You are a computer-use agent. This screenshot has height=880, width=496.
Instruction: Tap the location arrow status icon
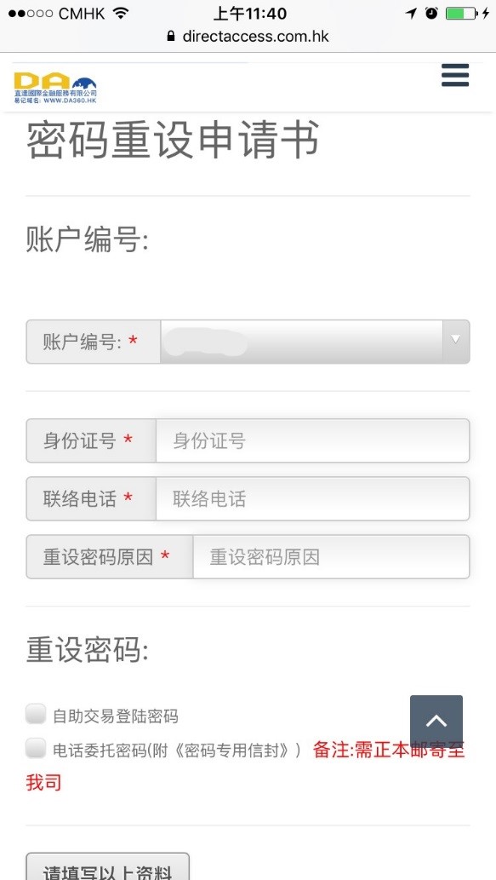[412, 13]
